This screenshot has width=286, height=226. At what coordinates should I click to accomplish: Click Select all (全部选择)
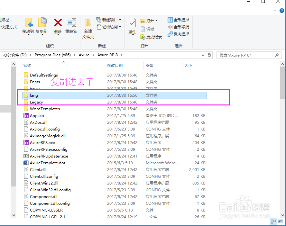click(178, 20)
